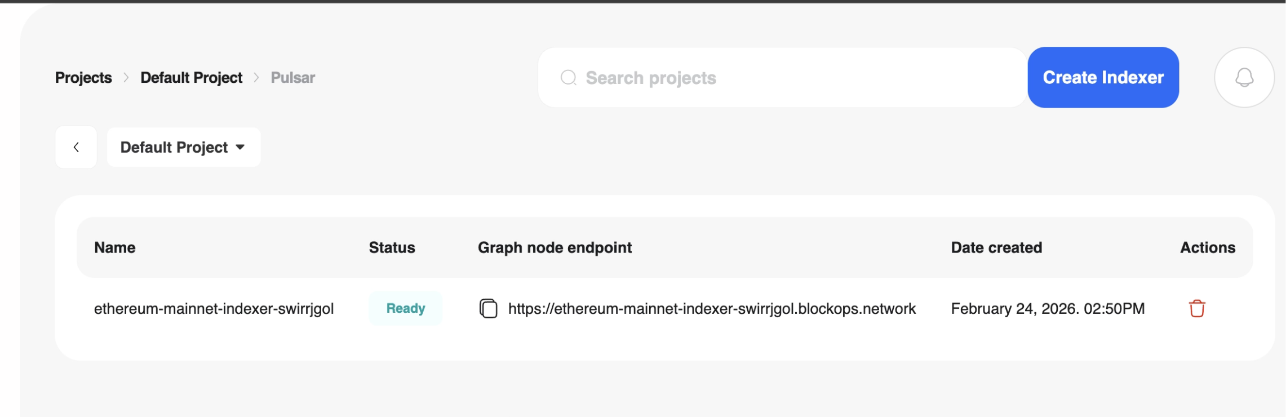Expand the project selector chevron
1286x417 pixels.
click(x=240, y=147)
